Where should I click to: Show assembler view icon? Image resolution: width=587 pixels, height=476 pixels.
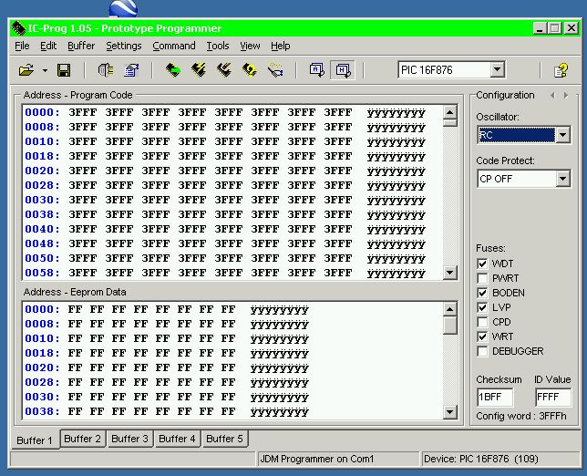click(x=316, y=70)
